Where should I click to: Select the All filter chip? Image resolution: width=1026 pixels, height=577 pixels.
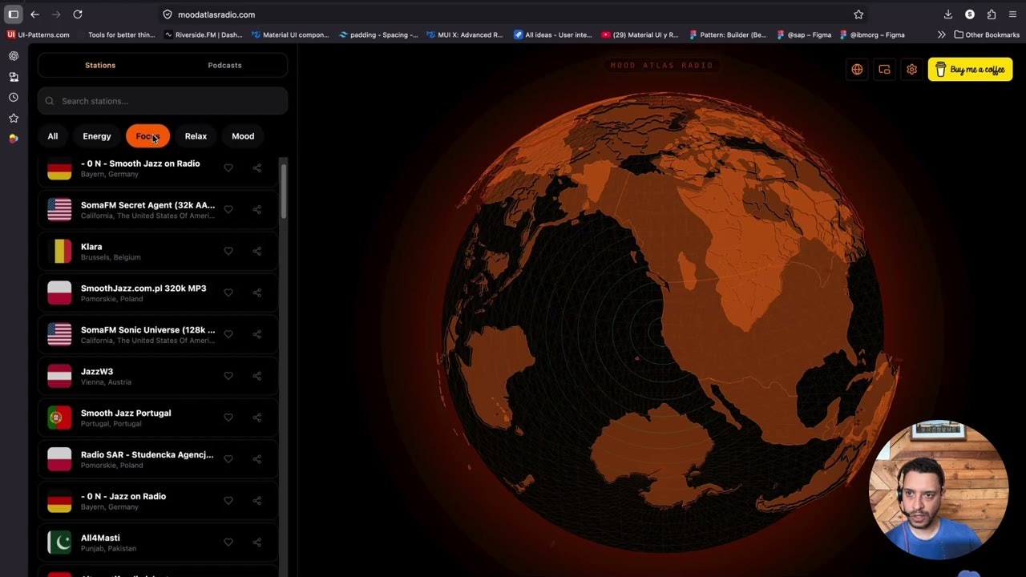point(53,136)
